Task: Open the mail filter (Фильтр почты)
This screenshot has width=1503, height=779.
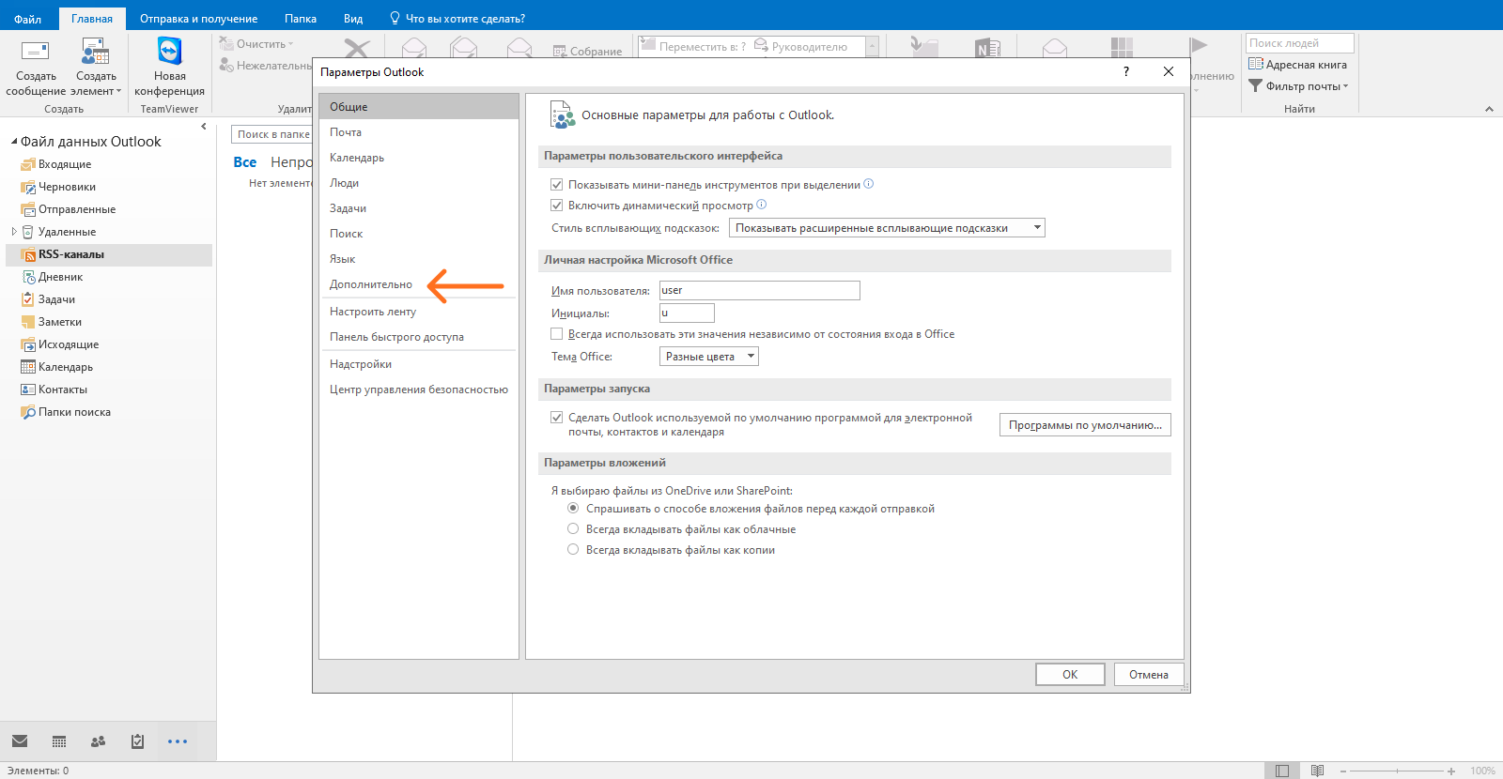Action: (x=1298, y=86)
